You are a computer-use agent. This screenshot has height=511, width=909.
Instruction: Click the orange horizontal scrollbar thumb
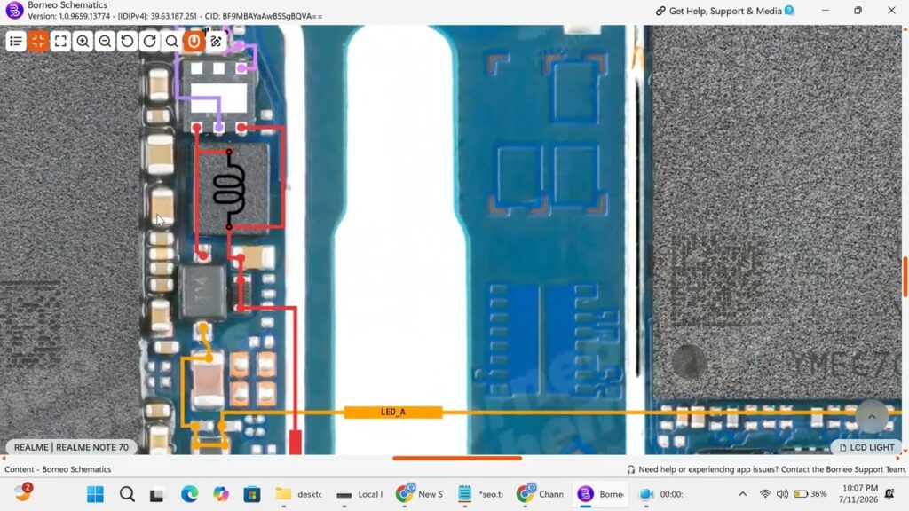click(457, 458)
